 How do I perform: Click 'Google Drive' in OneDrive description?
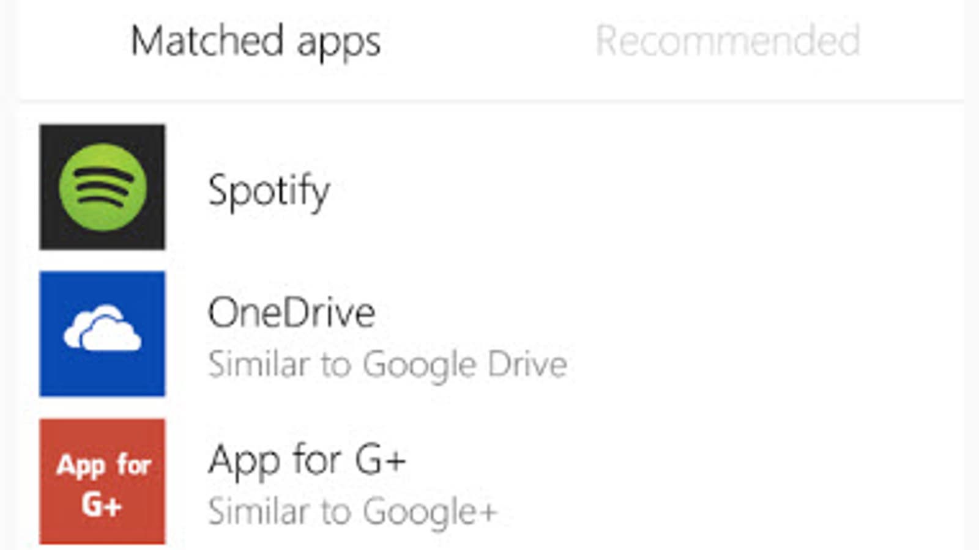(x=465, y=364)
